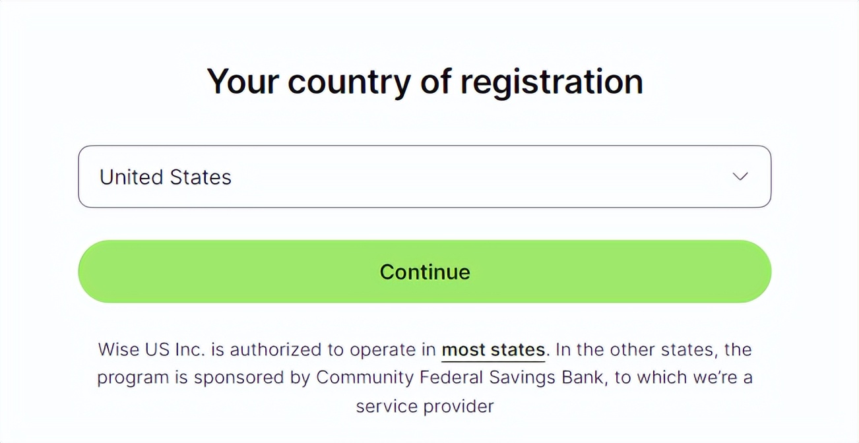Click the "Wise US Inc." text
This screenshot has width=859, height=443.
click(154, 349)
